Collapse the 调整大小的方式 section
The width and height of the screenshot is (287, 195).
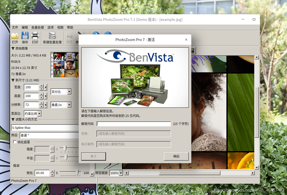13,120
